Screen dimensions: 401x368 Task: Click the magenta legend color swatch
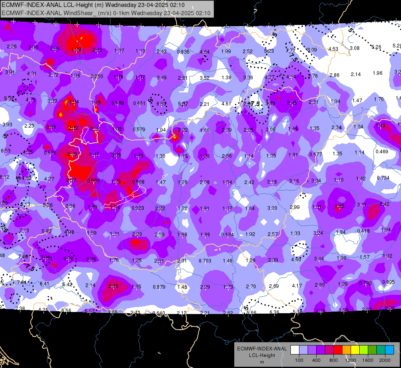tap(329, 350)
